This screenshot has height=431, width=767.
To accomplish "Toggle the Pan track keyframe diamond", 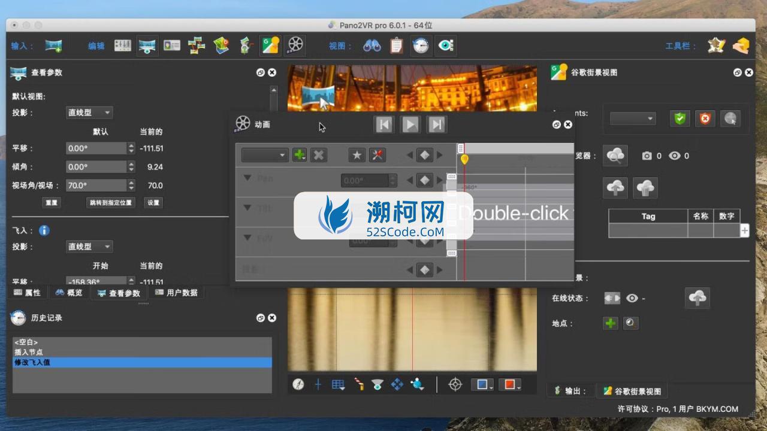I will point(425,180).
